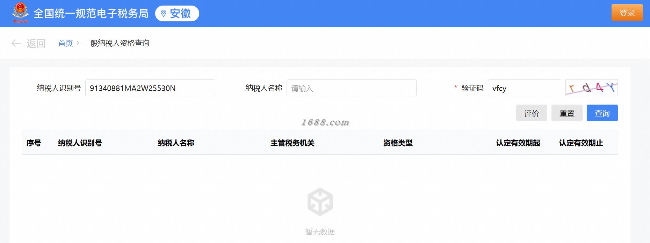Click the back arrow icon
Viewport: 650px width, 243px height.
pos(16,43)
